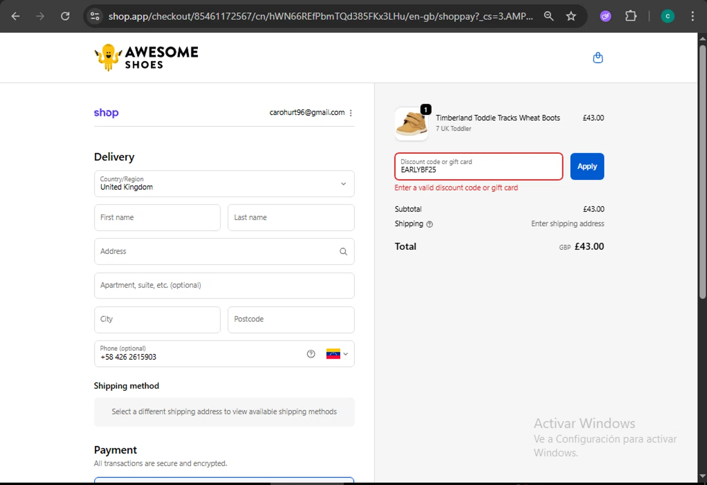Show shipping info help icon
The height and width of the screenshot is (485, 707).
coord(429,224)
